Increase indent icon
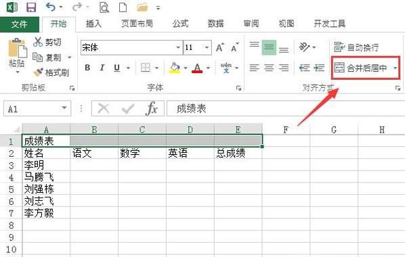The image size is (405, 257). point(319,68)
